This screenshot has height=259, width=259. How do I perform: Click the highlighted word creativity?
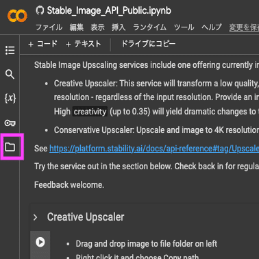tap(90, 112)
